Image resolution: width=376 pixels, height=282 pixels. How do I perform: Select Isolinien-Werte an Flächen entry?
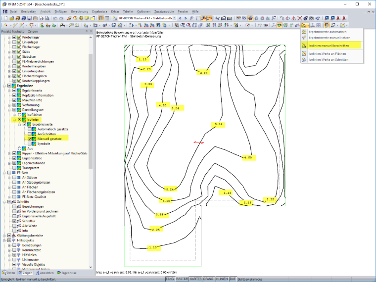click(x=332, y=54)
